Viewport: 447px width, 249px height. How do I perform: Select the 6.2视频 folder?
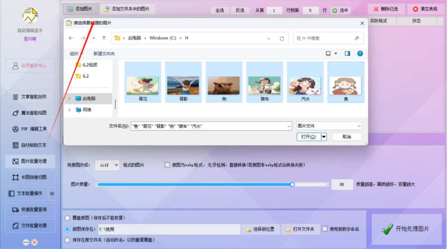[x=86, y=65]
